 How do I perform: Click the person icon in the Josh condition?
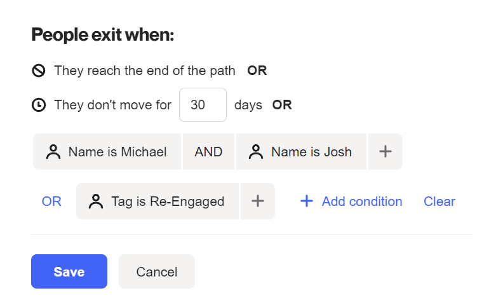coord(256,152)
